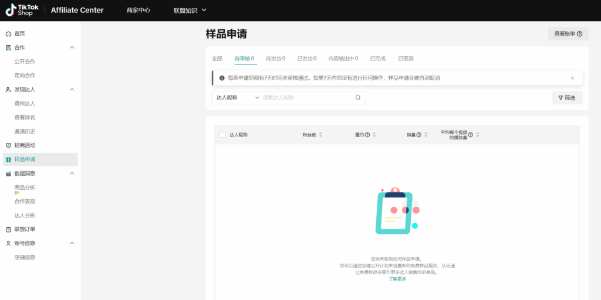
Task: Open 合作表现 in the sidebar
Action: pyautogui.click(x=25, y=202)
